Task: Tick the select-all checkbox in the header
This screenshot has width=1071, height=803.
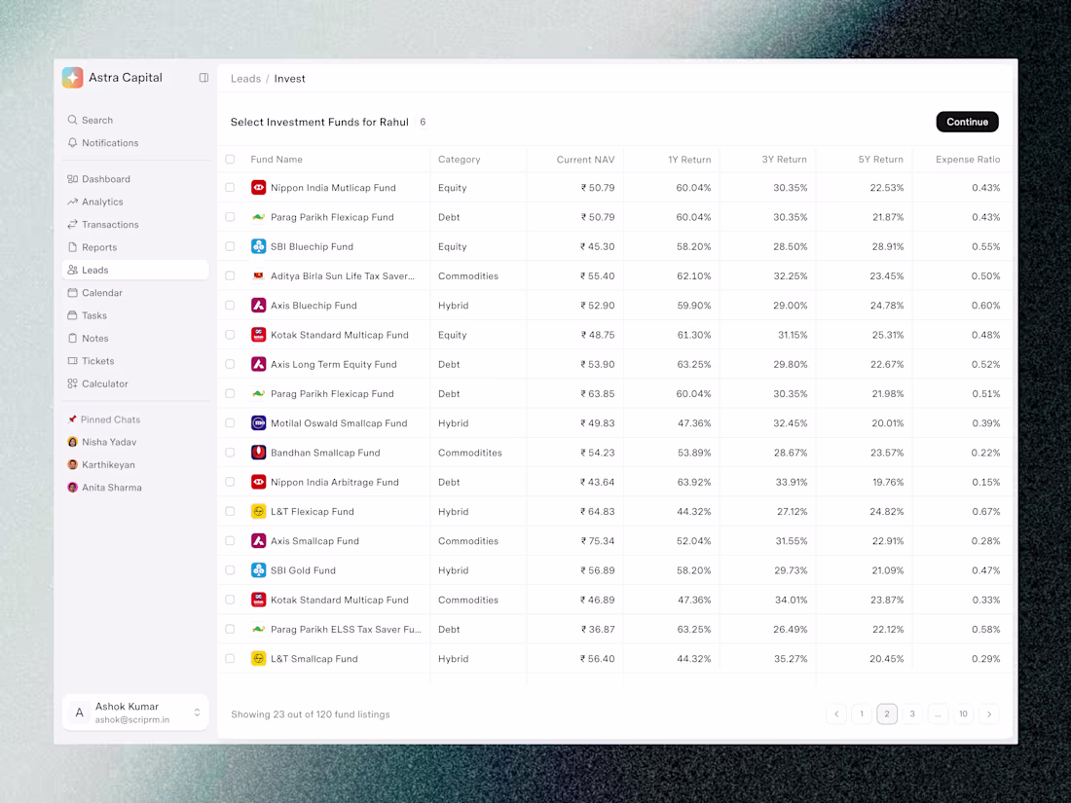Action: (x=230, y=159)
